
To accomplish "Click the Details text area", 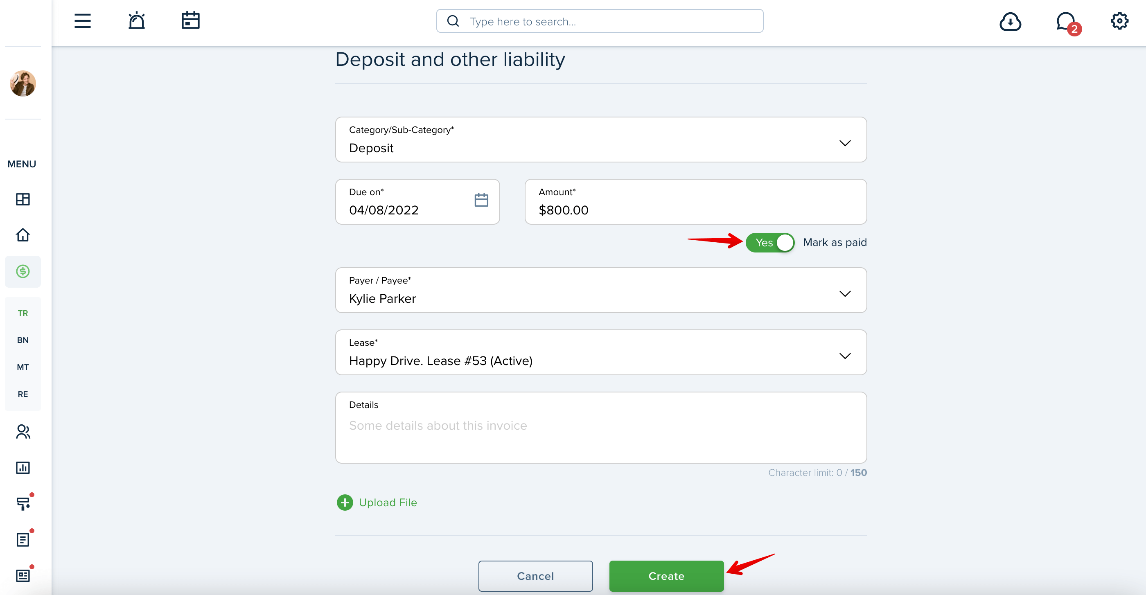I will tap(600, 427).
